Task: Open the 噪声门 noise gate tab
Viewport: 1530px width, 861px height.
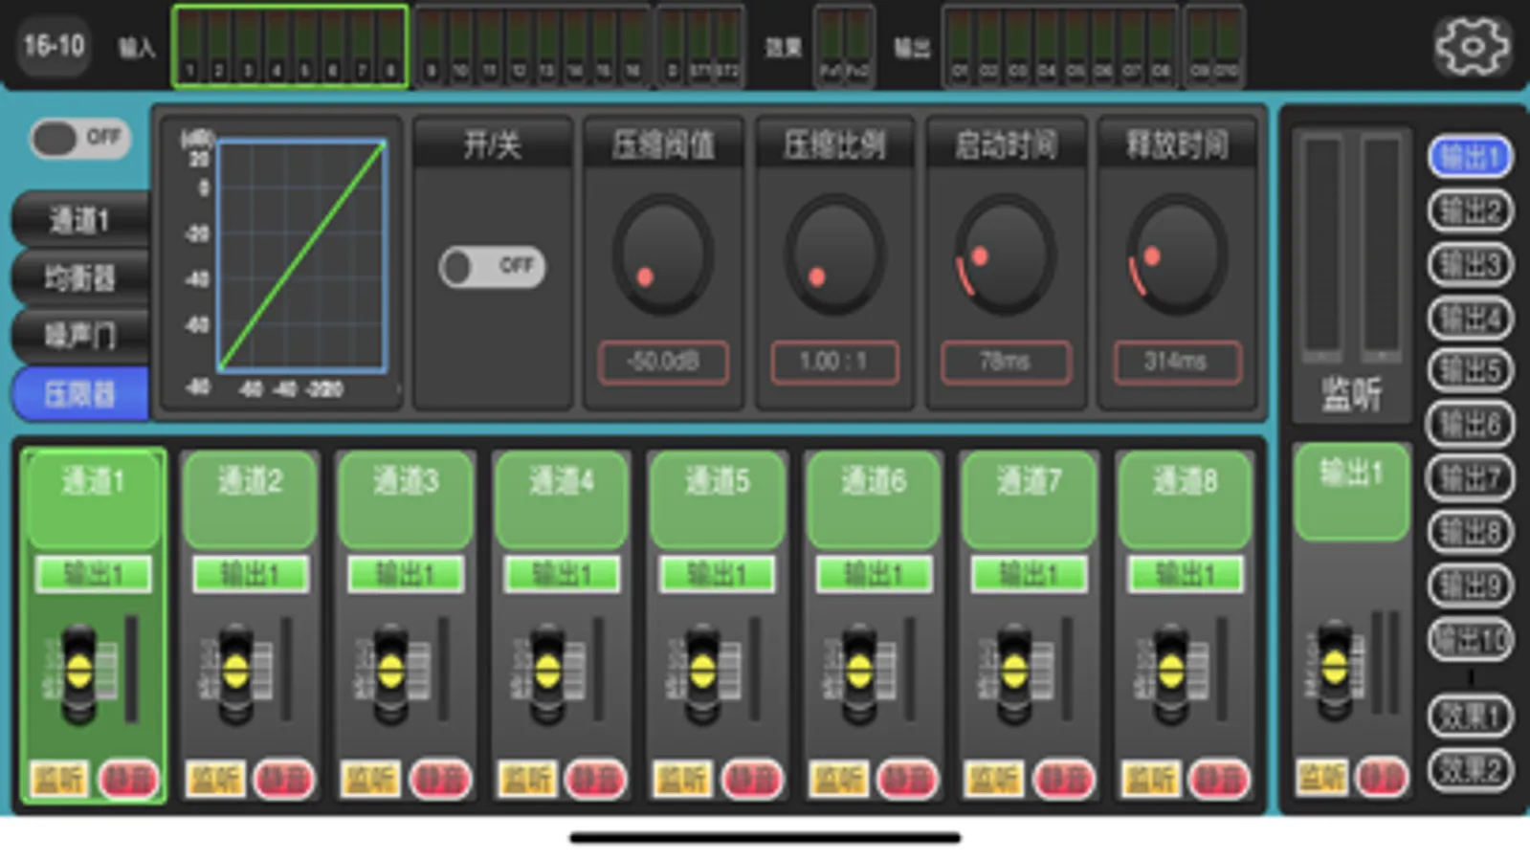Action: pyautogui.click(x=80, y=335)
